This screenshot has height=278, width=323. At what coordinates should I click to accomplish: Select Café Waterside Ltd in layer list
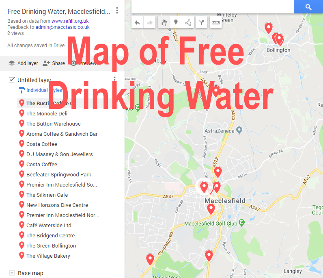[x=49, y=226]
